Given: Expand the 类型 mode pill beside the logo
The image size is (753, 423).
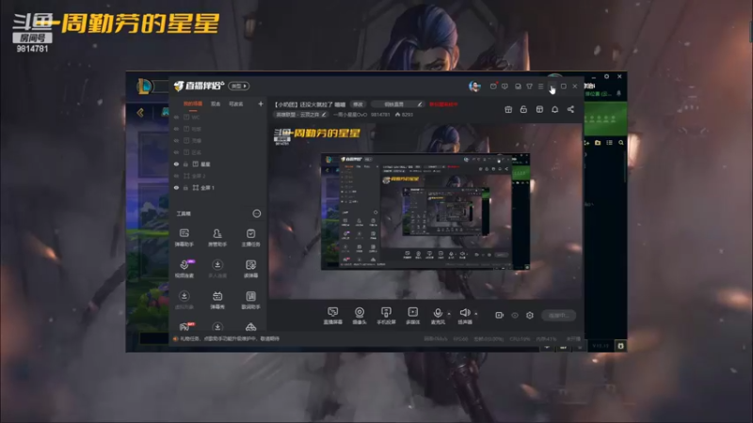Looking at the screenshot, I should 239,86.
